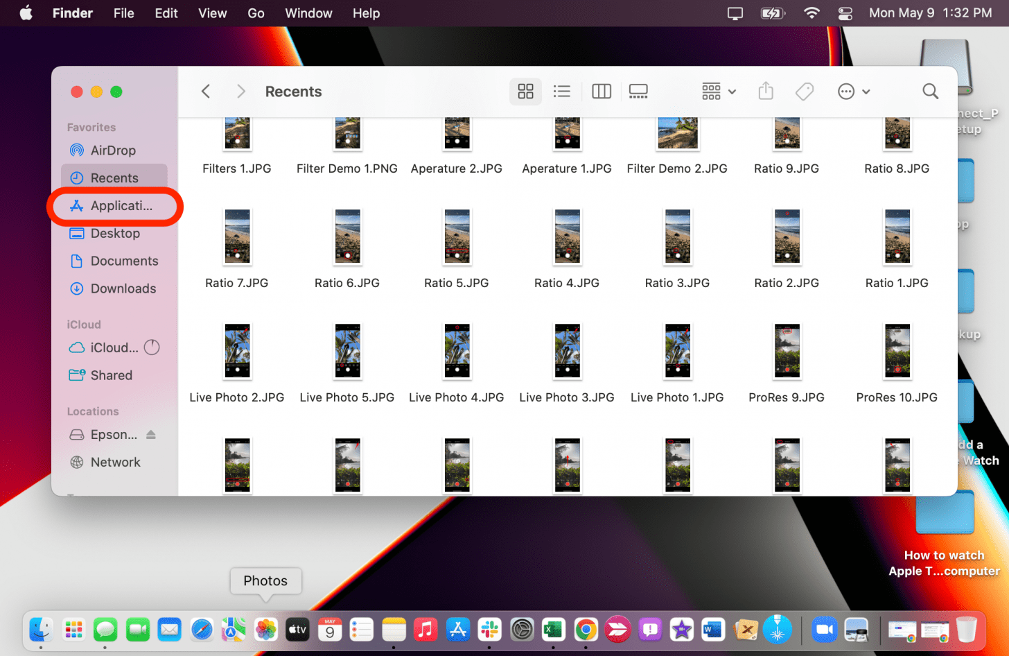Eject the Epson disk in sidebar
Viewport: 1009px width, 656px height.
pyautogui.click(x=151, y=435)
